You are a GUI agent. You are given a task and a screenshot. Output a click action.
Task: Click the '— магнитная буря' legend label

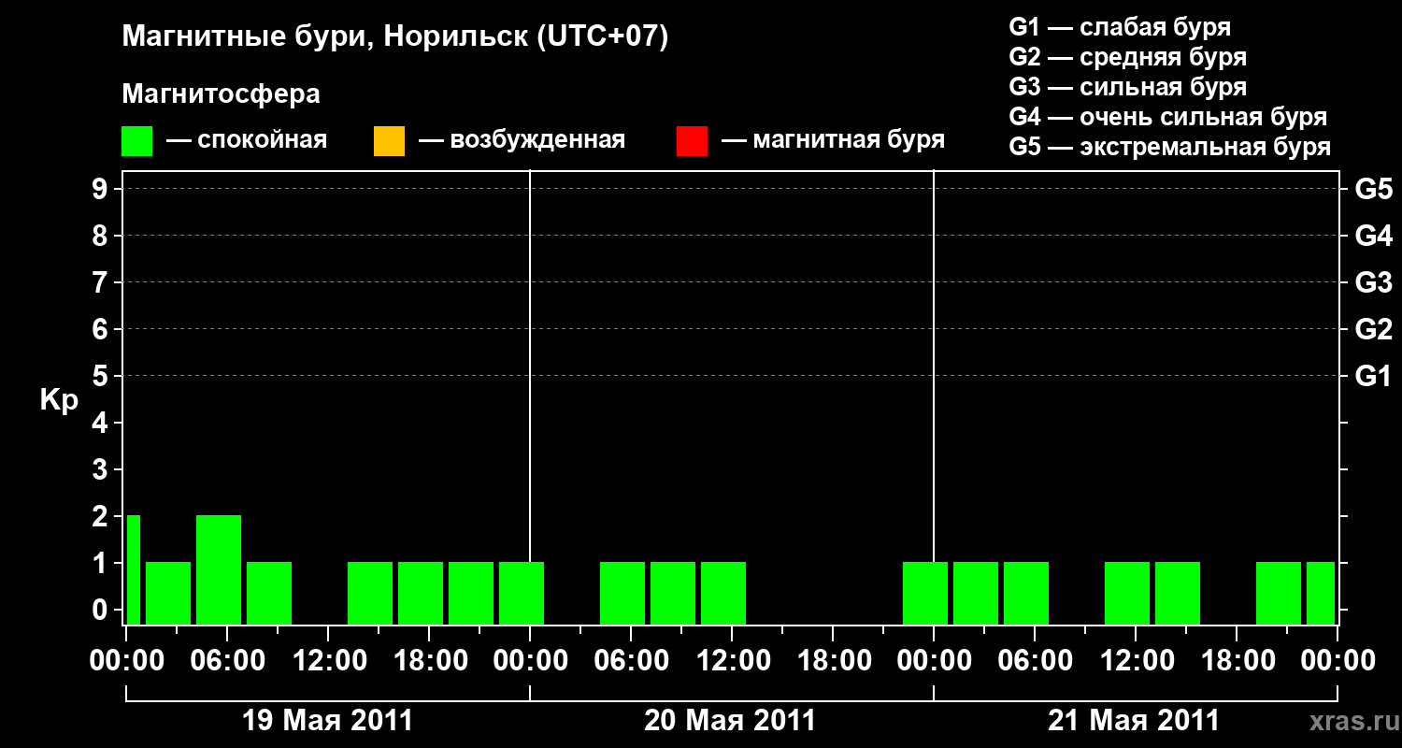(833, 140)
